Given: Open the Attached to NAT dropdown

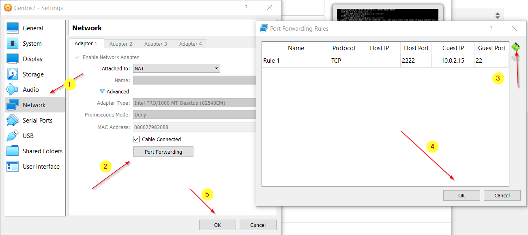Looking at the screenshot, I should (176, 68).
